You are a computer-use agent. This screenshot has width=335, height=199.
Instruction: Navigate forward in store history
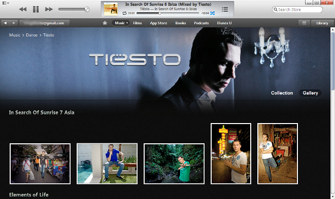point(14,23)
